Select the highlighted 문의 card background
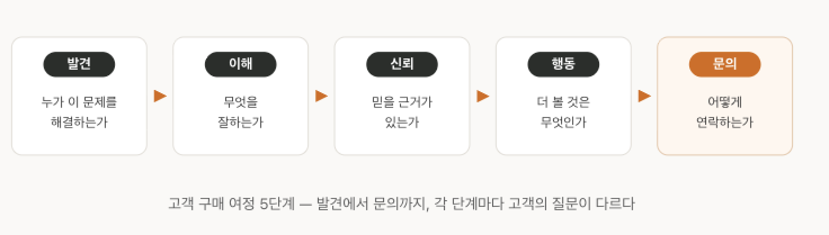The width and height of the screenshot is (829, 235). [725, 143]
